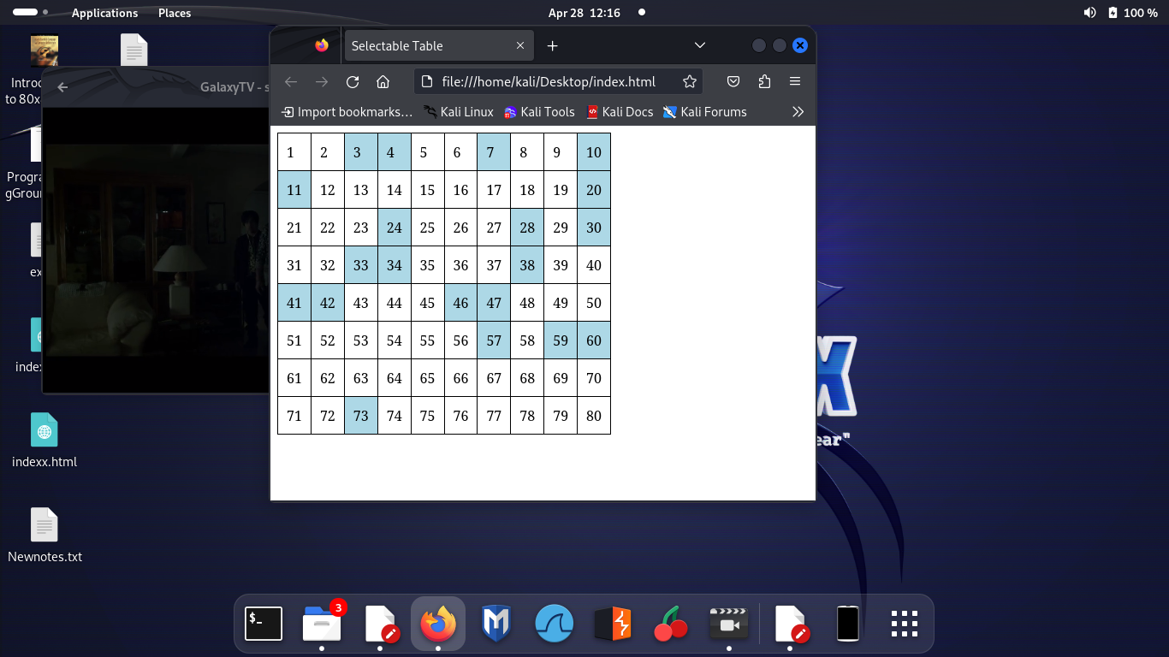This screenshot has width=1169, height=657.
Task: Launch Cherrytree cherry icon in dock
Action: point(671,624)
